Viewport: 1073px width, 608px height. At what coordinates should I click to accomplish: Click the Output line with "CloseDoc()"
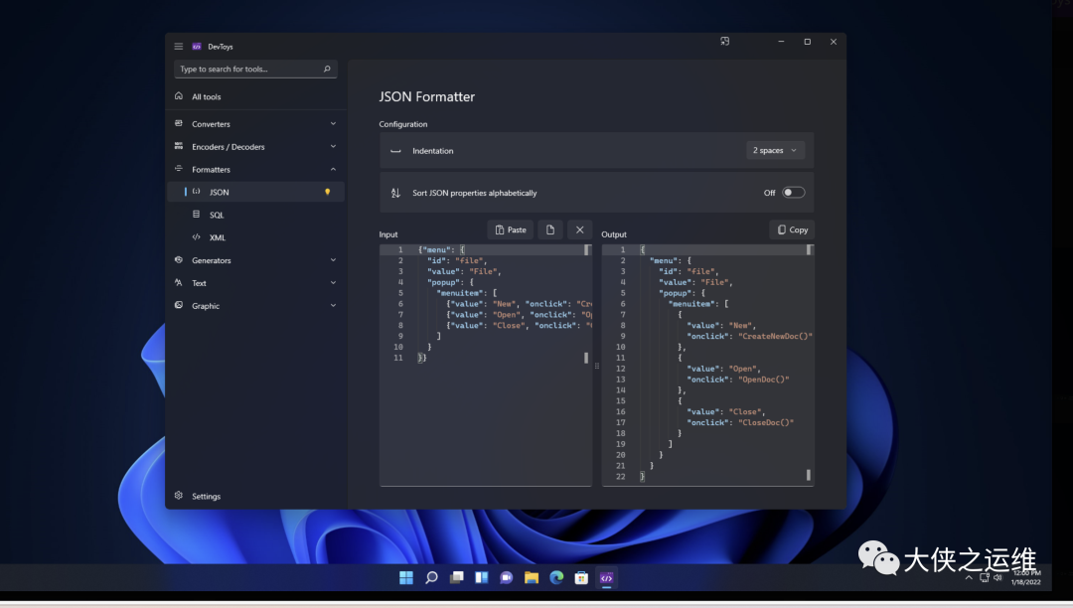tap(740, 422)
